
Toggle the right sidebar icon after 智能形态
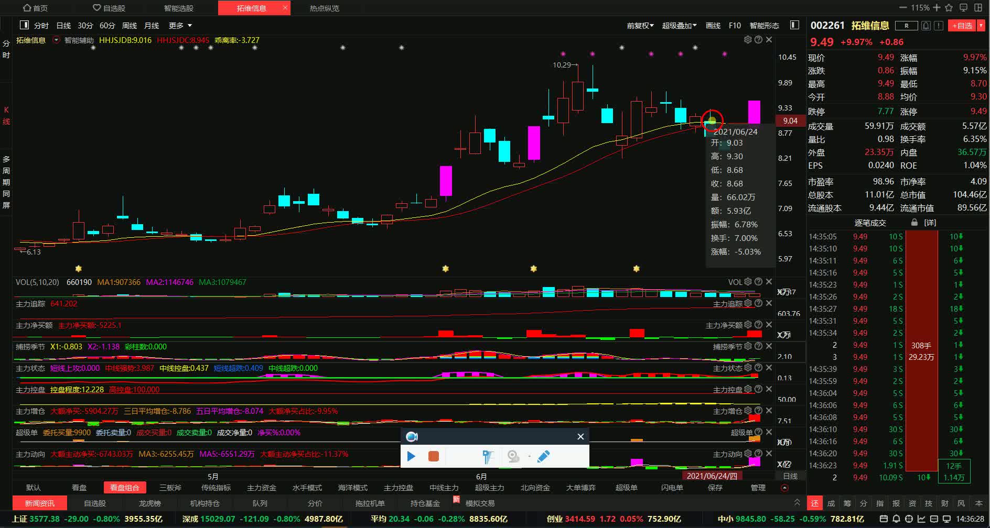(794, 25)
